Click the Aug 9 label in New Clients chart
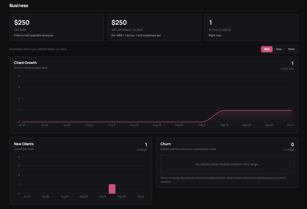 65,196
